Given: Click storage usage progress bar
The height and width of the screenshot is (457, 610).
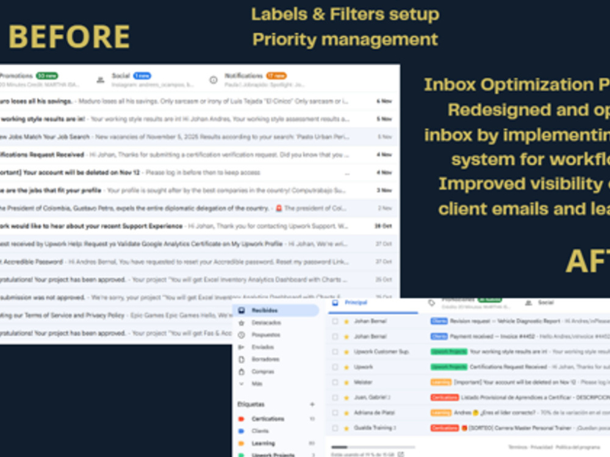Looking at the screenshot, I should [x=372, y=447].
